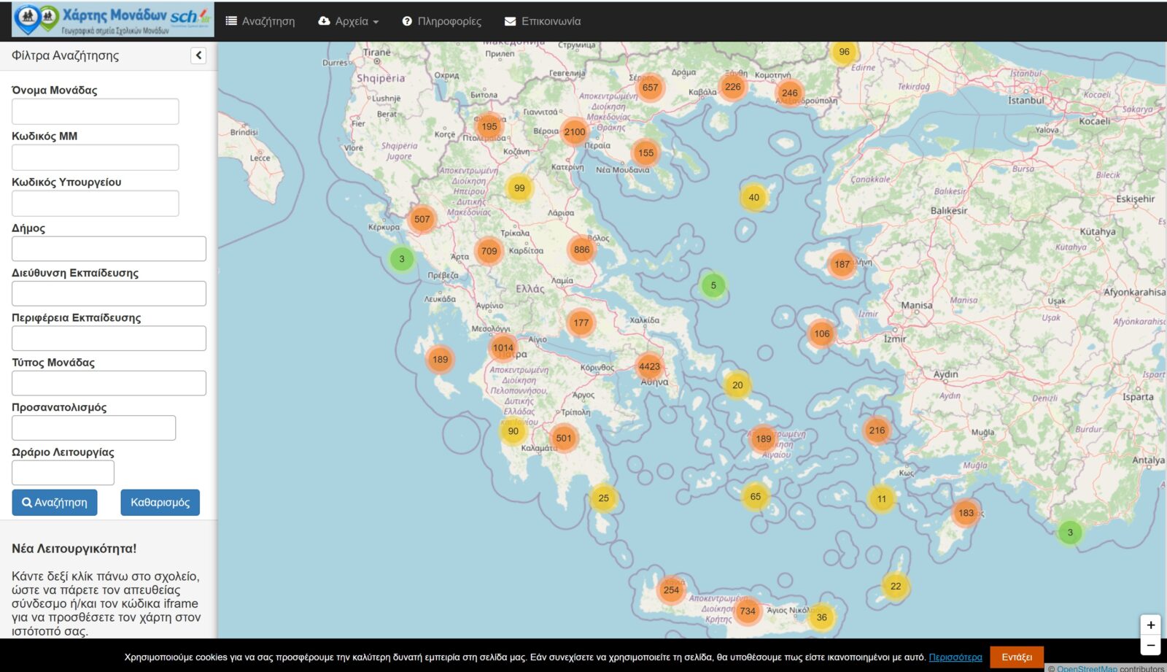Click the Χάρτης Μονάδων sch logo

coord(113,20)
